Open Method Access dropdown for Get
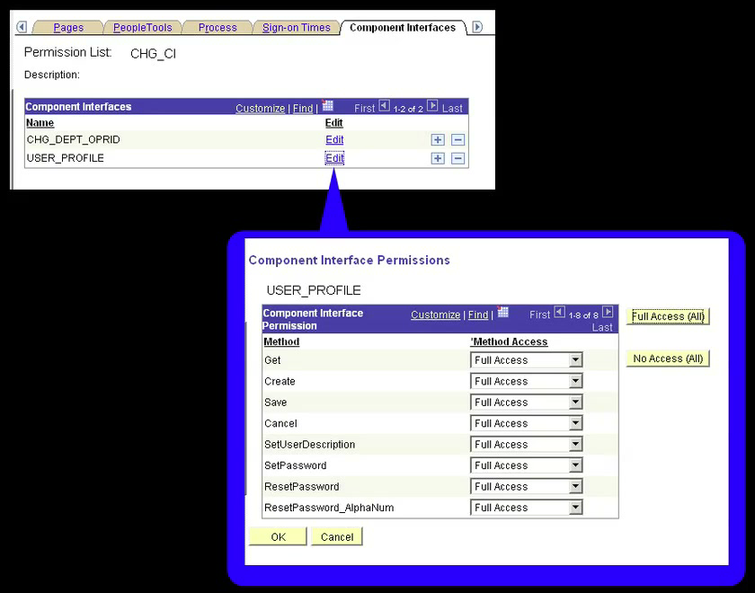 (x=527, y=360)
